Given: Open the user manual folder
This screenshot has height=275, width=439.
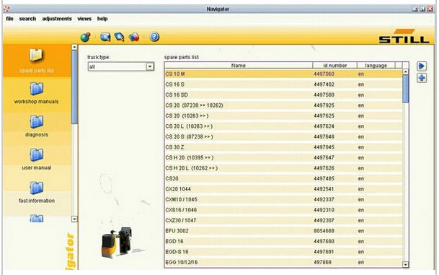Looking at the screenshot, I should [x=36, y=160].
